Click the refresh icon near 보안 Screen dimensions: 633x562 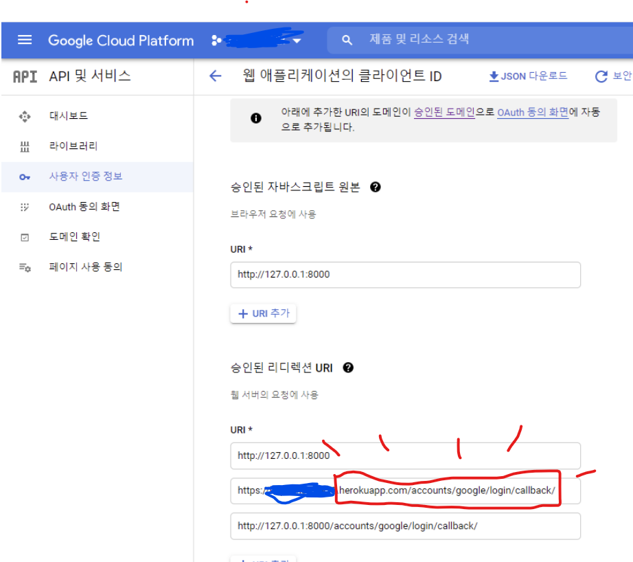pyautogui.click(x=601, y=76)
